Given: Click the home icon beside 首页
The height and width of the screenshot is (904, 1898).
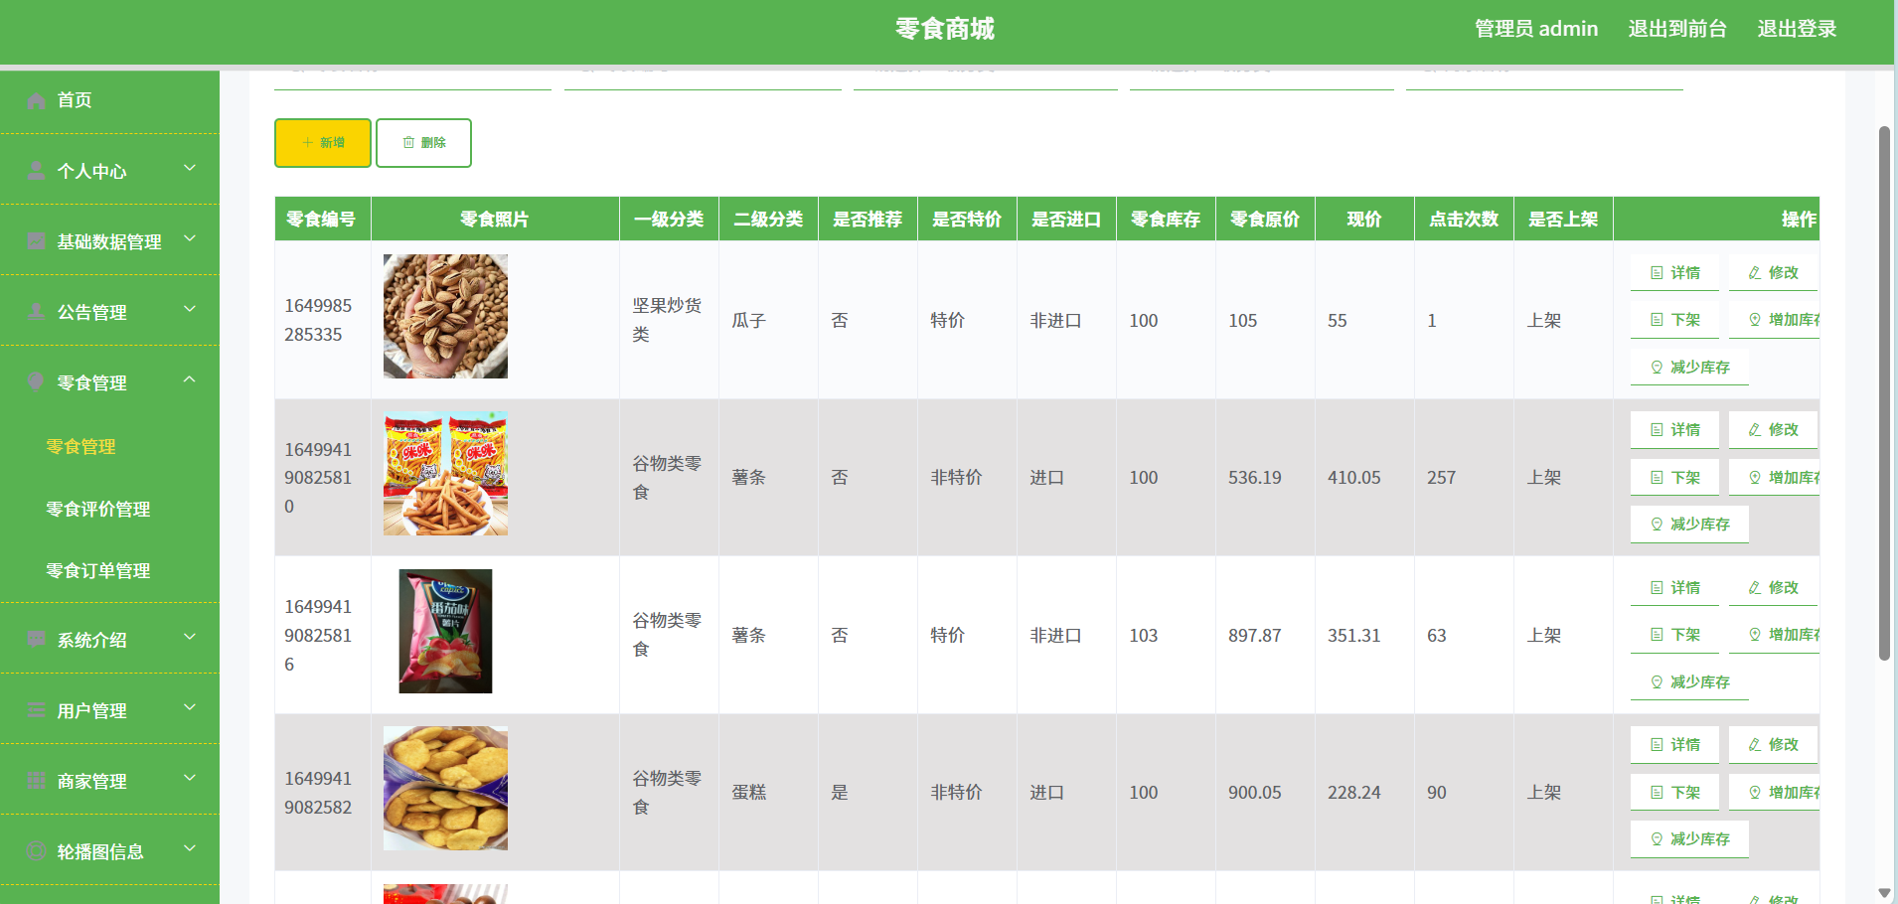Looking at the screenshot, I should point(37,100).
